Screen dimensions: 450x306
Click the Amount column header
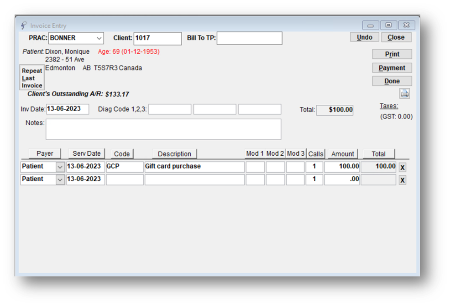[343, 154]
